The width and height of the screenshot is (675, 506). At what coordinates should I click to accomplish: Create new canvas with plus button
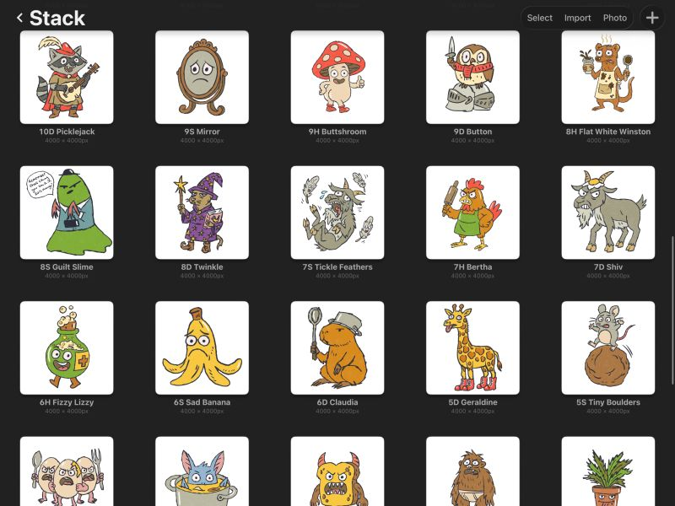(652, 18)
